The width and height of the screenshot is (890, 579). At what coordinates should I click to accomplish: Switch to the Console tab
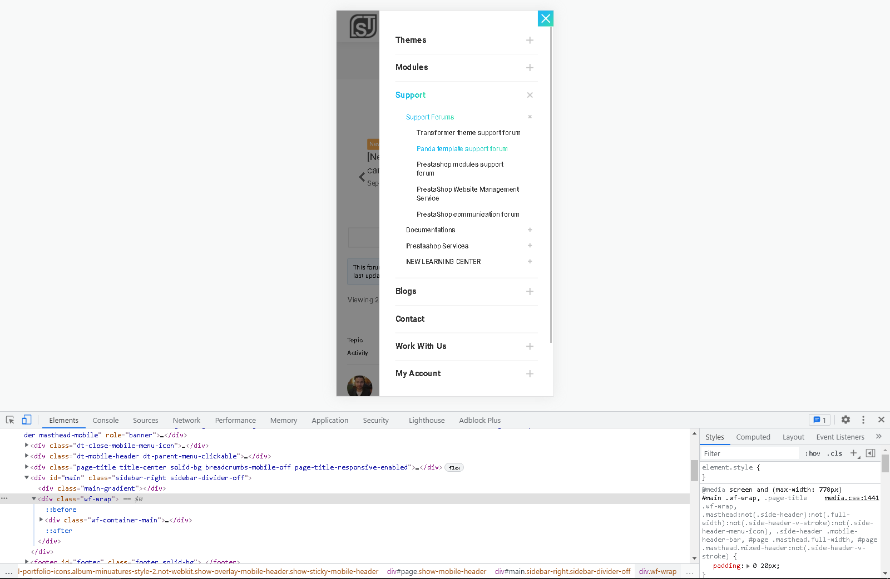pos(106,421)
